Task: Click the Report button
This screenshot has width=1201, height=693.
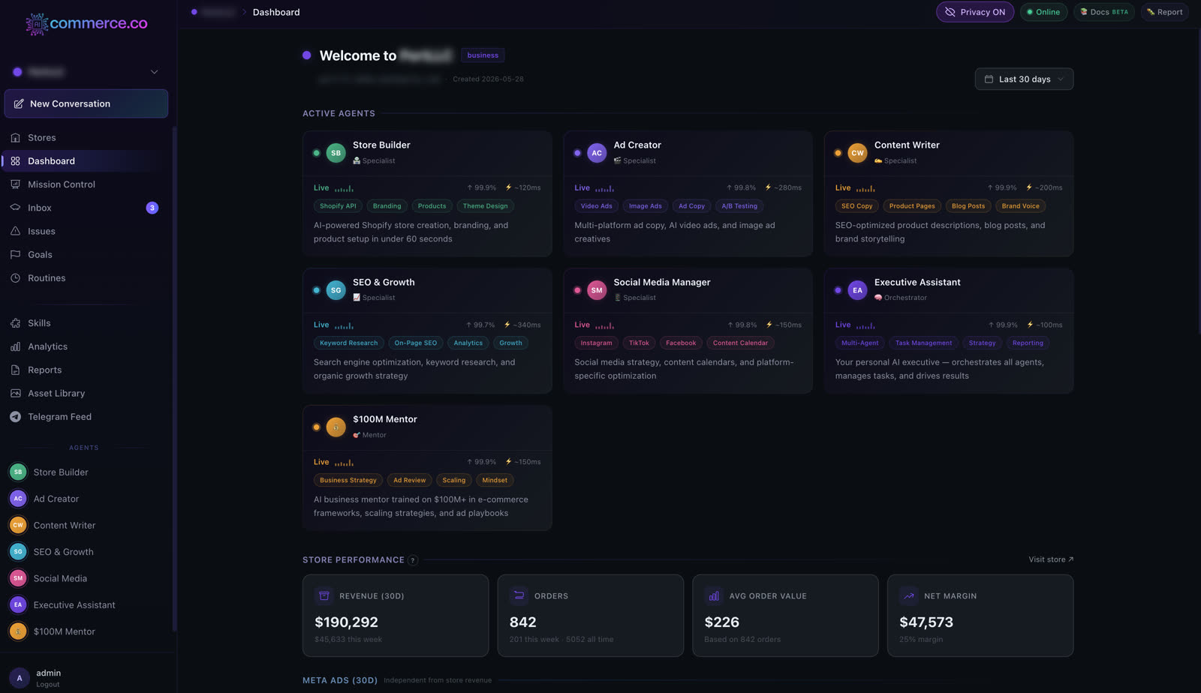Action: click(x=1164, y=12)
